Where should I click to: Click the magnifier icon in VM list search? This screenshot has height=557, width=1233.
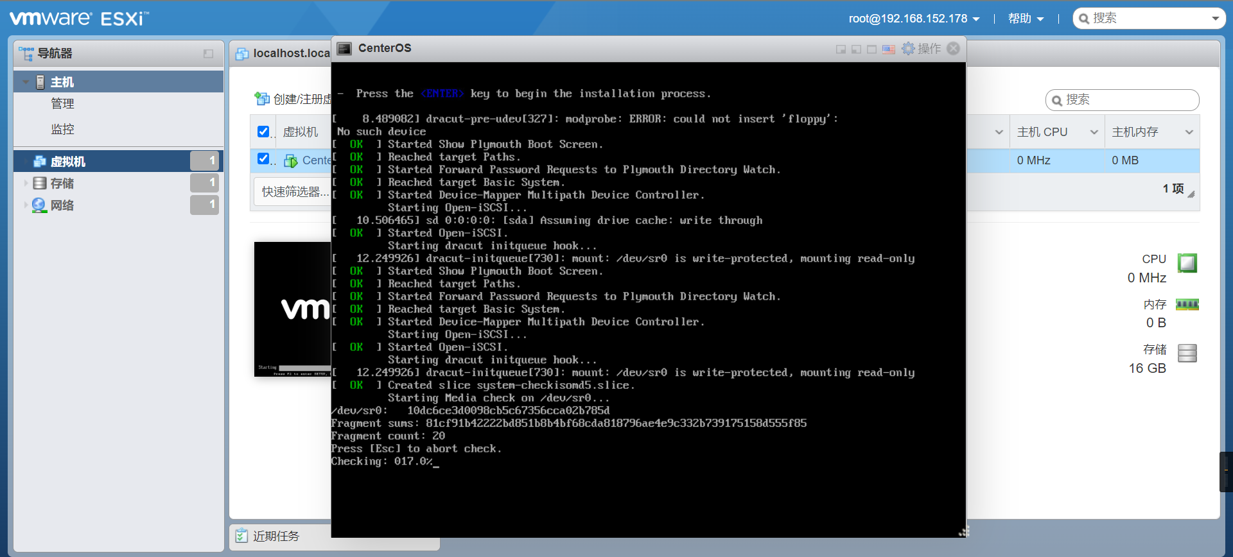point(1057,100)
